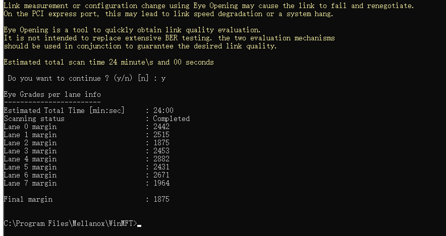This screenshot has width=446, height=236.
Task: Click the Lane 7 margin value 1964
Action: (x=161, y=184)
